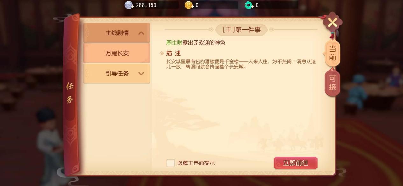Click the jade balance showing 0
The width and height of the screenshot is (403, 186).
pyautogui.click(x=271, y=5)
